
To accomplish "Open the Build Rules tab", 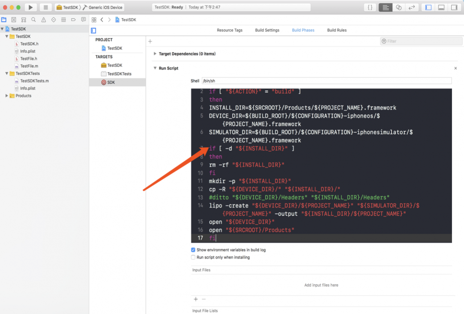I will [x=337, y=30].
